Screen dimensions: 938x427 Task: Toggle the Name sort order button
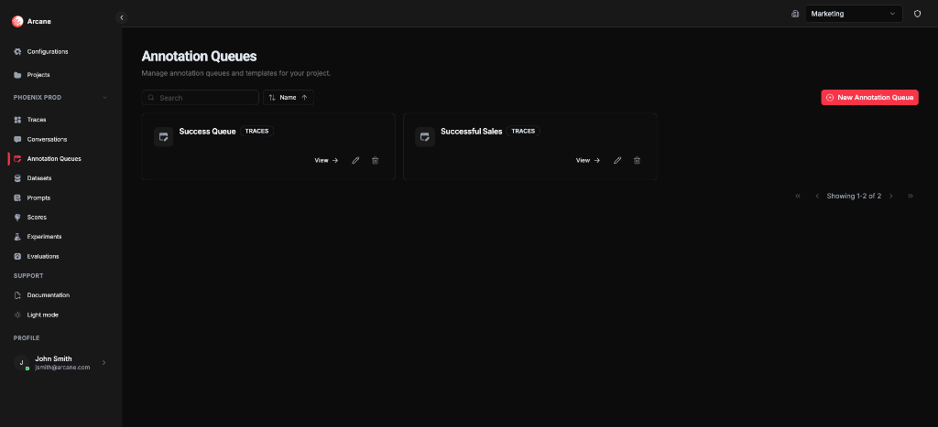point(289,97)
